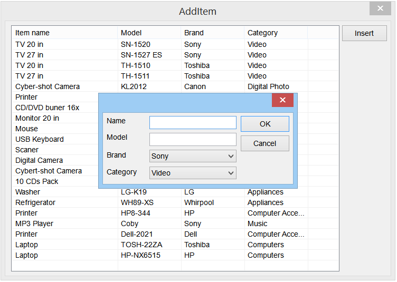Select the Digital Camera row
The width and height of the screenshot is (397, 282).
coord(39,160)
